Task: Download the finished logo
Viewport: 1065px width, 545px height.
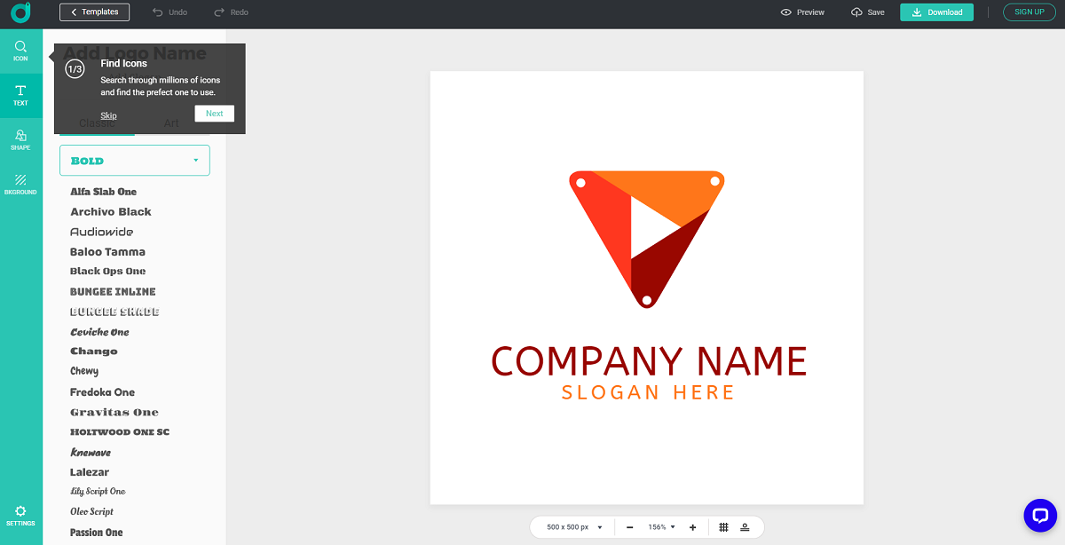Action: 936,12
